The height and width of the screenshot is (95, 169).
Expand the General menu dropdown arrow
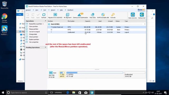tap(33, 10)
